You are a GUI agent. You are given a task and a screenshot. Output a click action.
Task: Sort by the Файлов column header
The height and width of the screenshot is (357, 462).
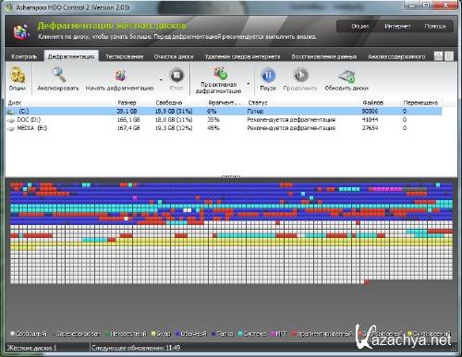coord(372,102)
